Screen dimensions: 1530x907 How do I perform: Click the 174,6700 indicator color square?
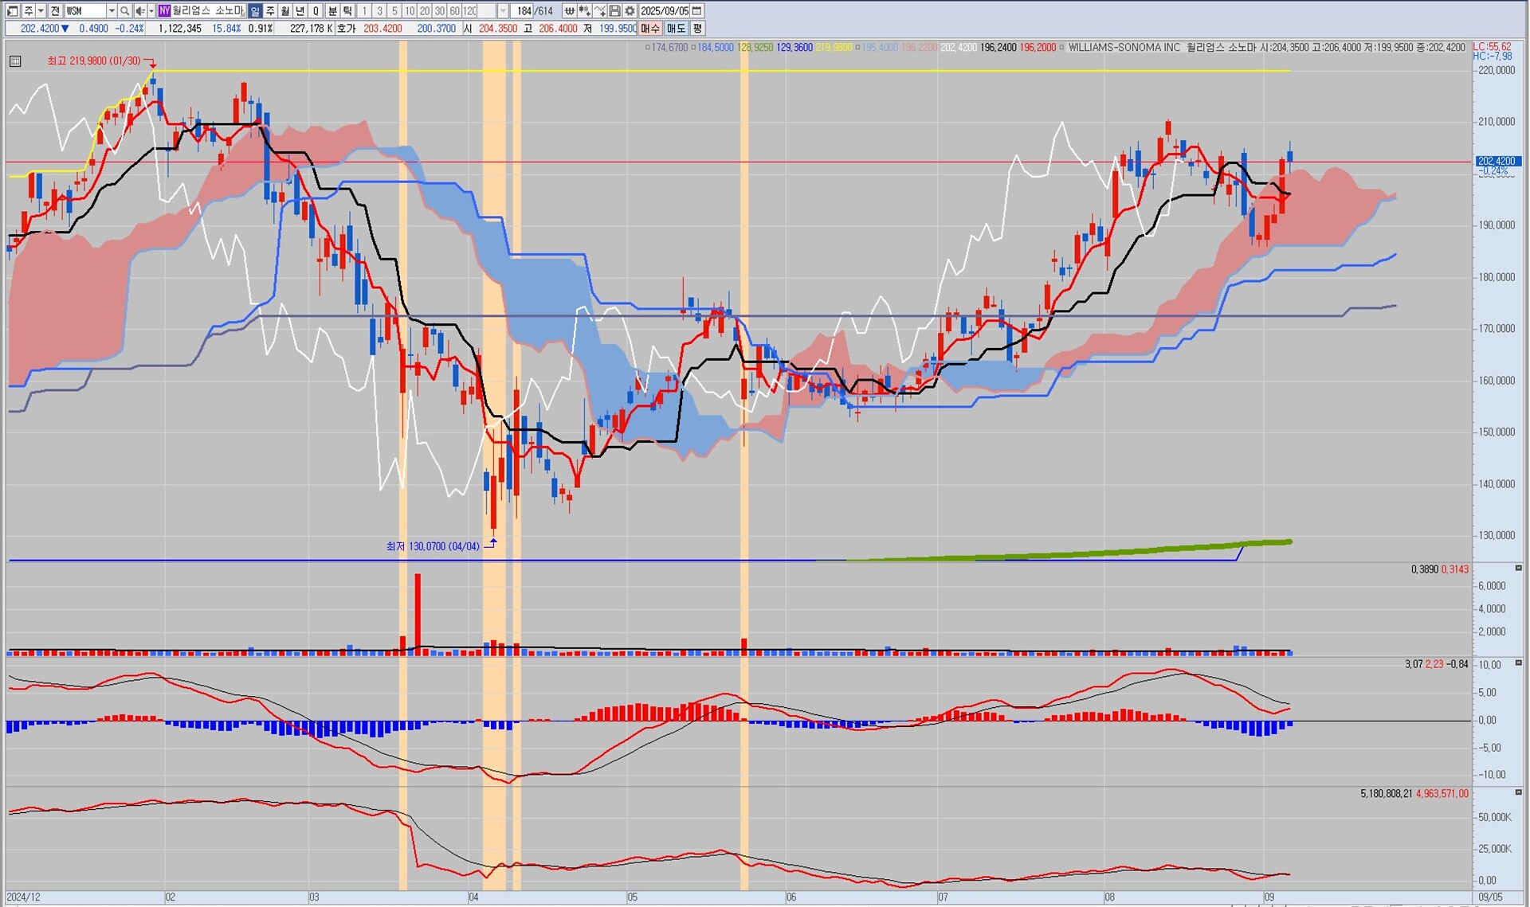[648, 48]
